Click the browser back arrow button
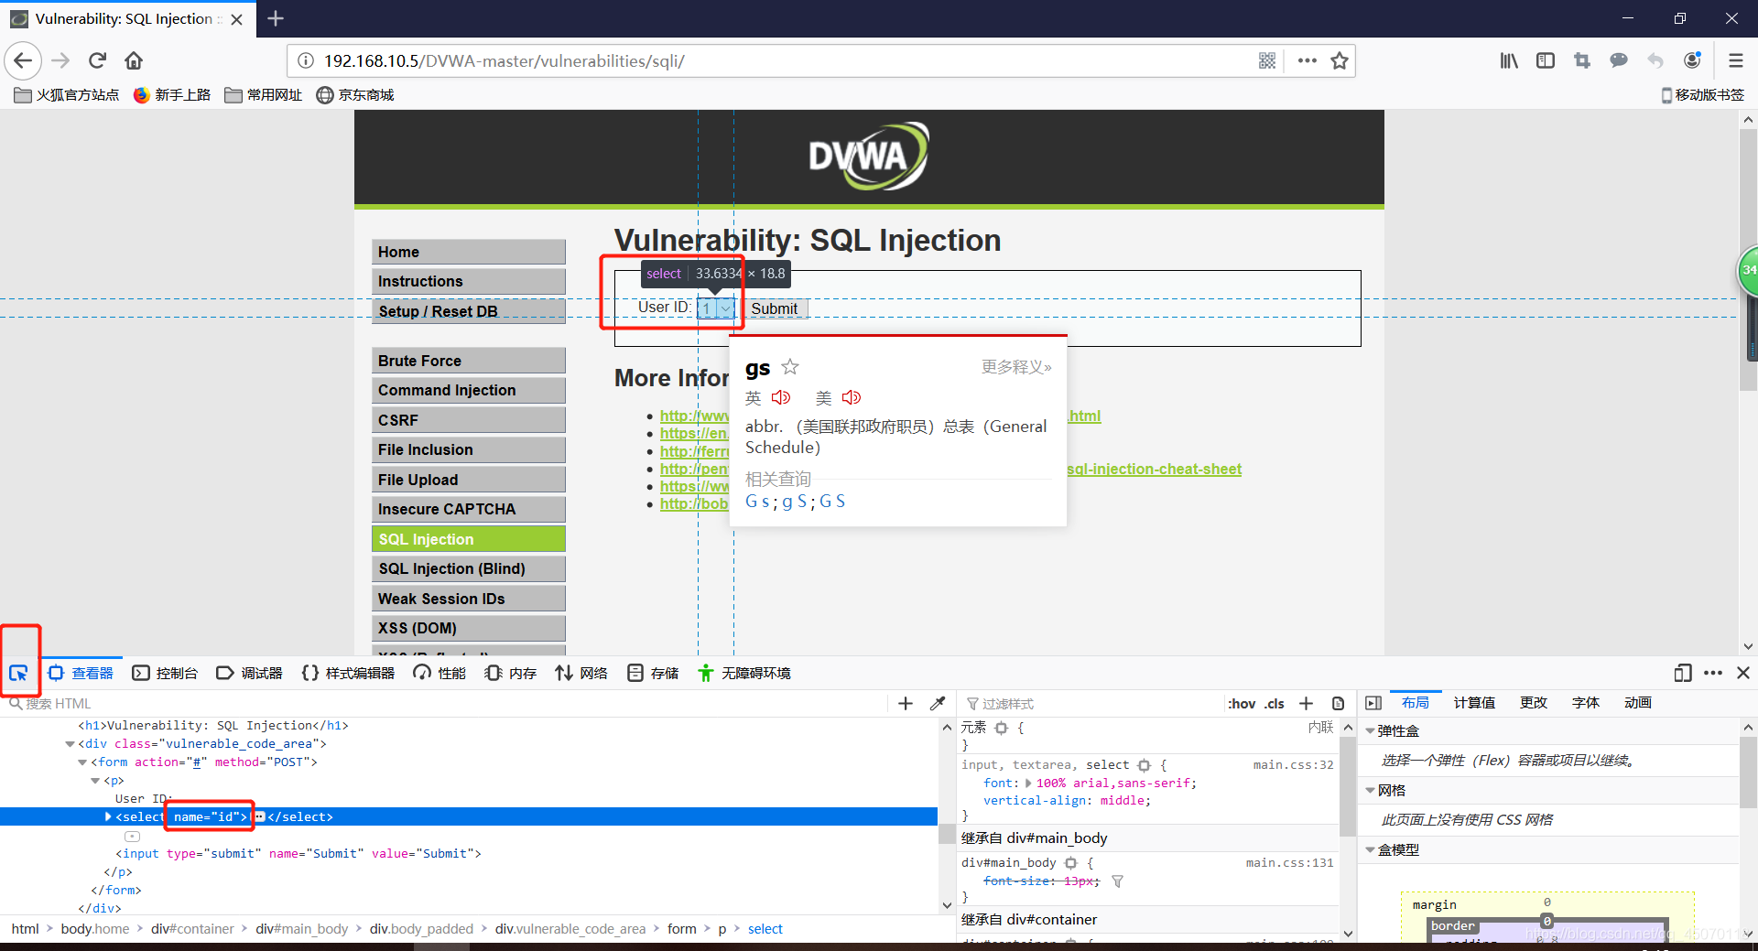1758x951 pixels. pos(23,60)
